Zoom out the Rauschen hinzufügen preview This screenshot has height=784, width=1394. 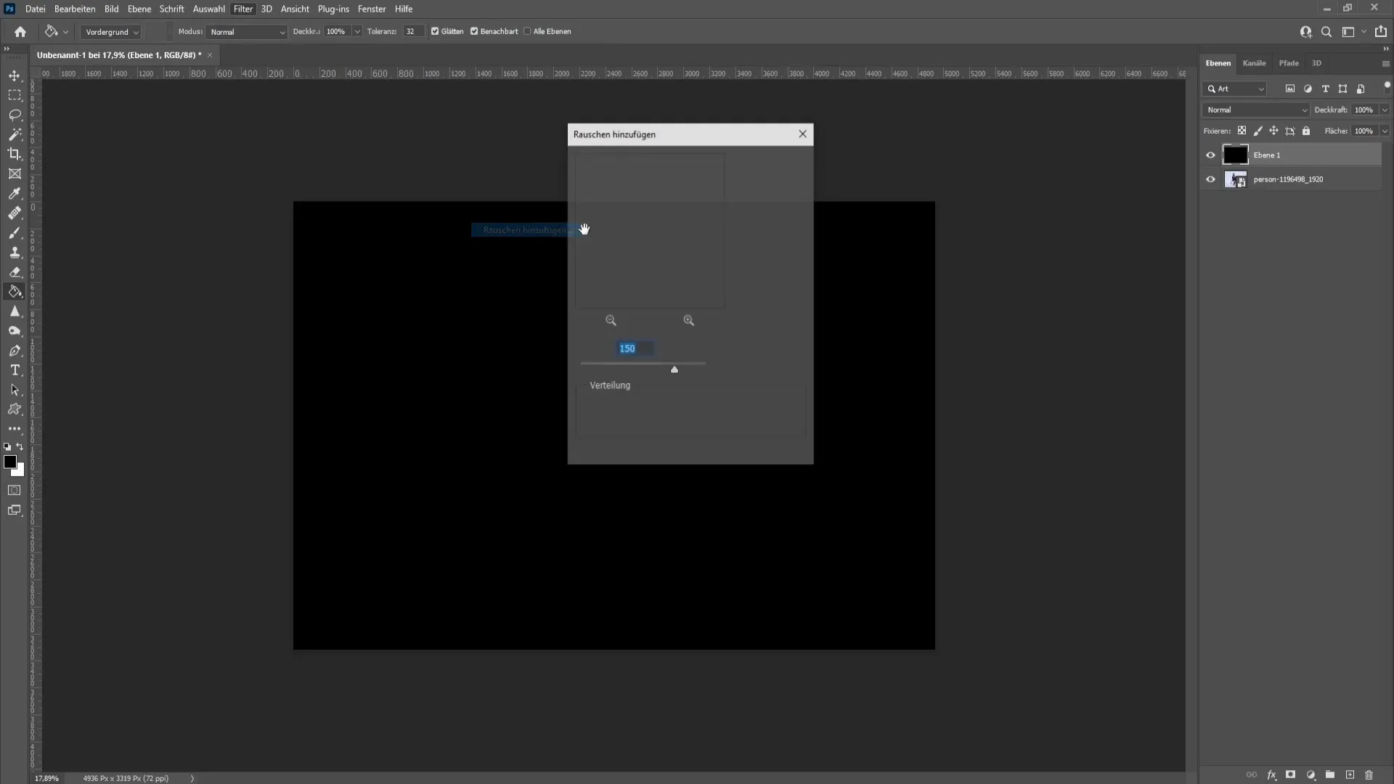pyautogui.click(x=611, y=320)
